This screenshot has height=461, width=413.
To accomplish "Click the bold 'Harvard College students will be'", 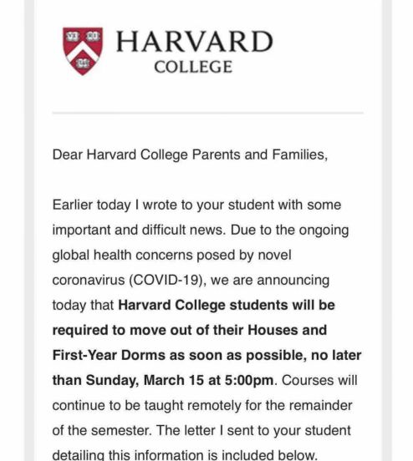I will pos(227,305).
